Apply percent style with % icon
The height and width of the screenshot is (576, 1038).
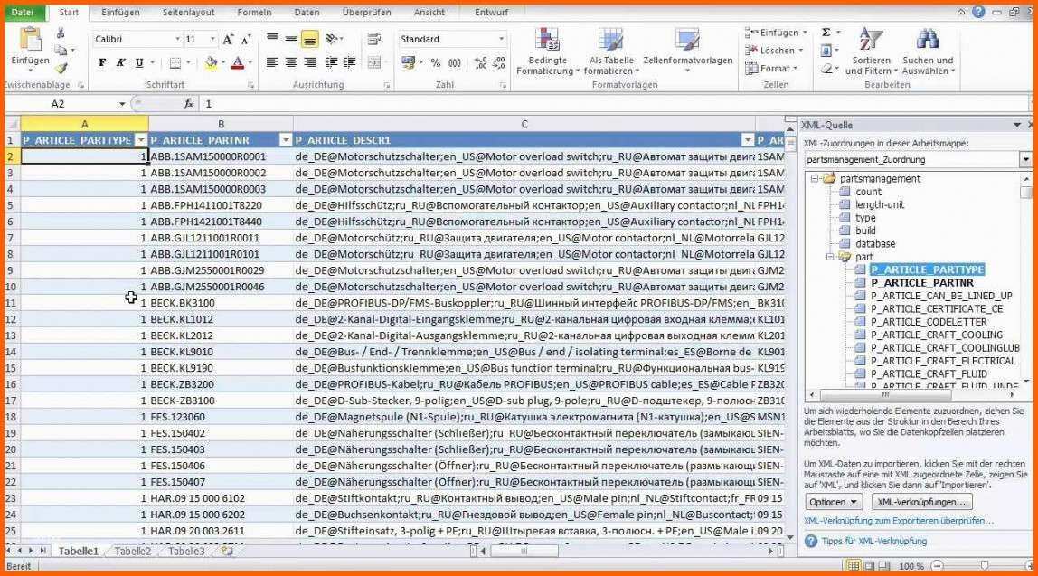coord(436,63)
